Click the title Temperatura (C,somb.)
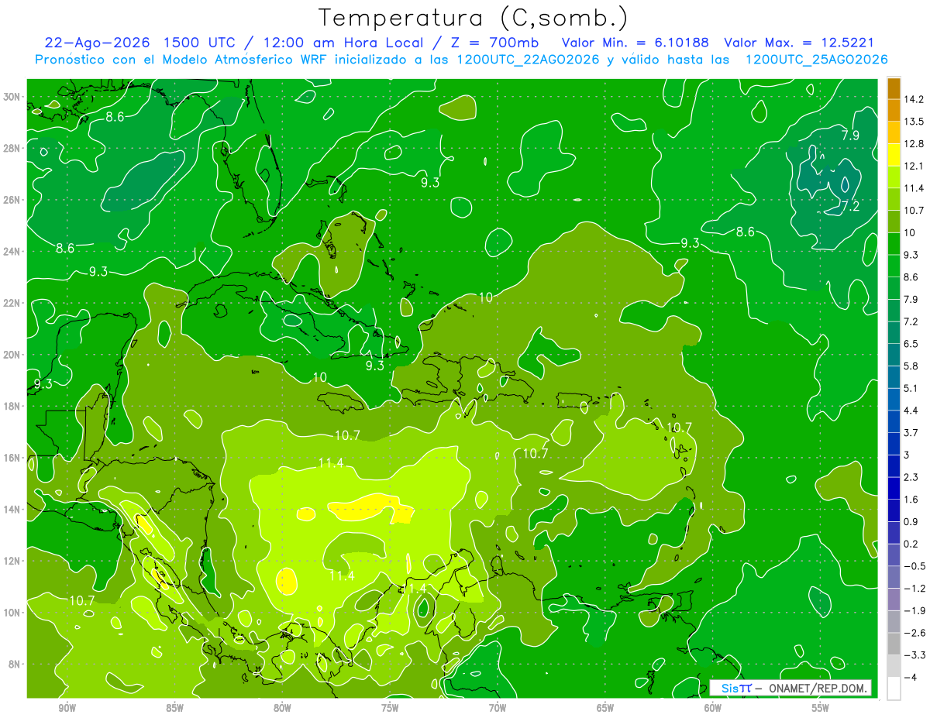This screenshot has width=930, height=718. tap(473, 18)
